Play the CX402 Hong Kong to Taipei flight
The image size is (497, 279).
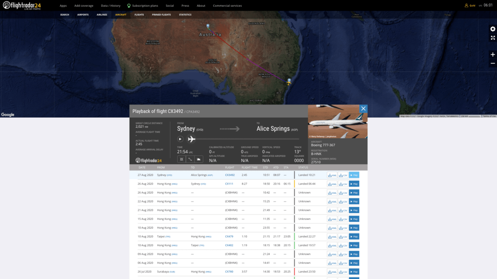[x=354, y=245]
